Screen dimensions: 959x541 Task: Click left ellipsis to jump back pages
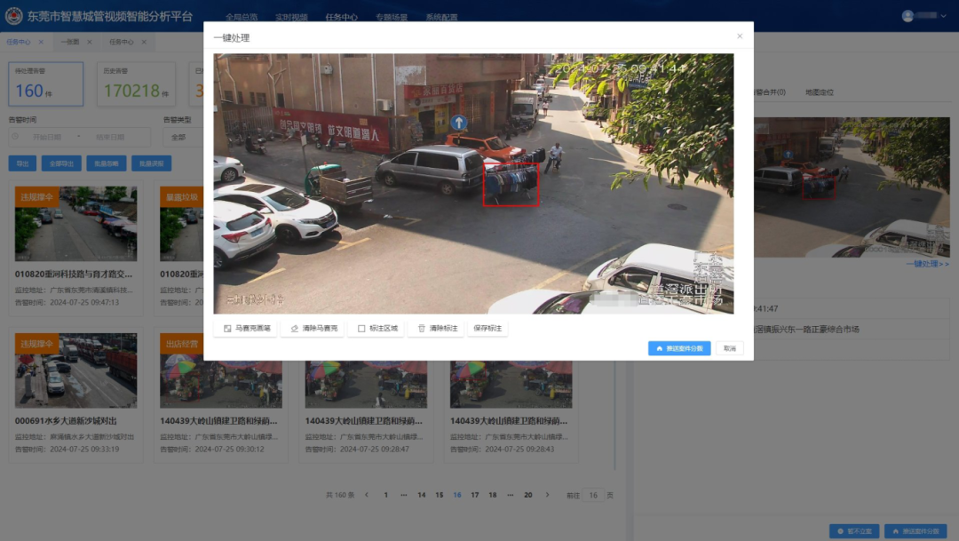coord(404,495)
